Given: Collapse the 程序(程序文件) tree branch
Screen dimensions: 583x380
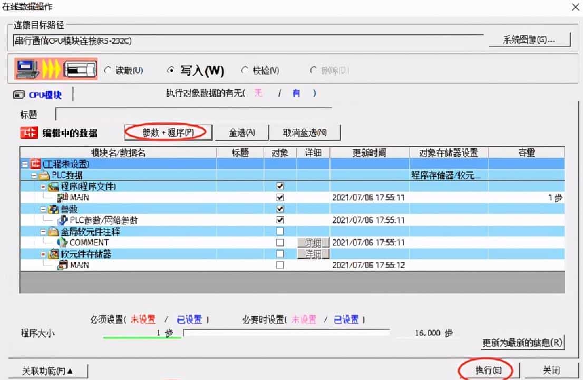Looking at the screenshot, I should (42, 186).
